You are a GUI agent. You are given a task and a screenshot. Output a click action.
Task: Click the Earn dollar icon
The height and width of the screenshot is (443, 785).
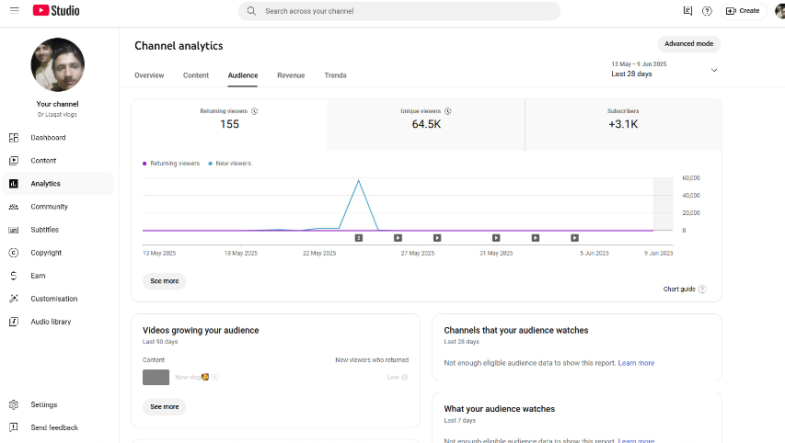[14, 276]
